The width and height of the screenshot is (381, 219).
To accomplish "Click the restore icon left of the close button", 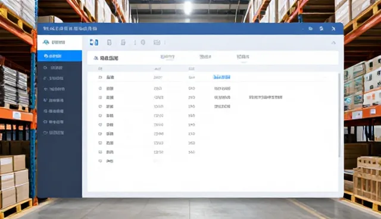I will (x=321, y=29).
